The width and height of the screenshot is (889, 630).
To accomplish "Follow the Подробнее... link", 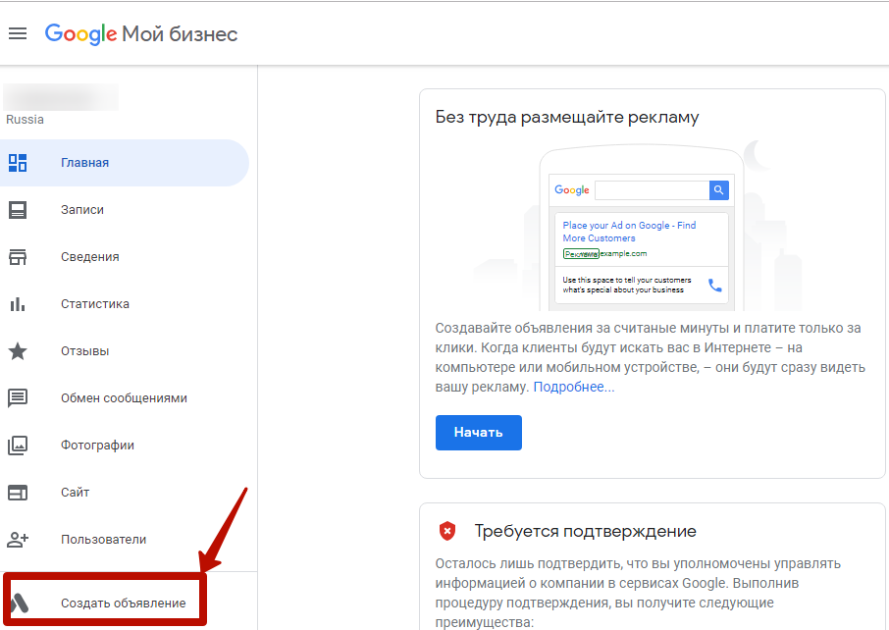I will [x=574, y=387].
